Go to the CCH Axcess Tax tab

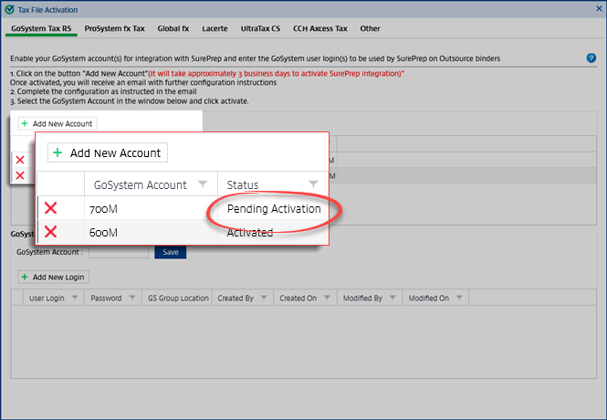[x=321, y=28]
